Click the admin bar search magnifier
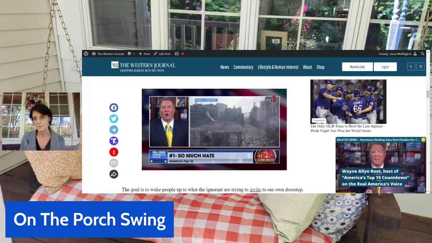The image size is (432, 243). pyautogui.click(x=423, y=54)
